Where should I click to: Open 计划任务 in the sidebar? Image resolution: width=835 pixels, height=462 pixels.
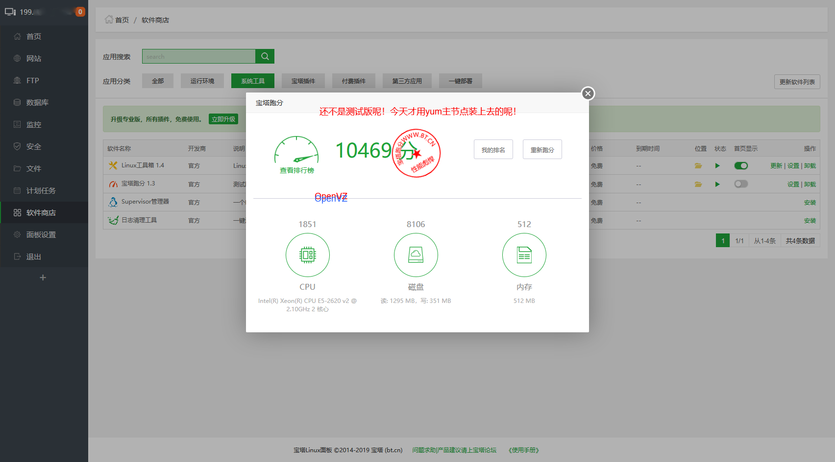tap(44, 190)
